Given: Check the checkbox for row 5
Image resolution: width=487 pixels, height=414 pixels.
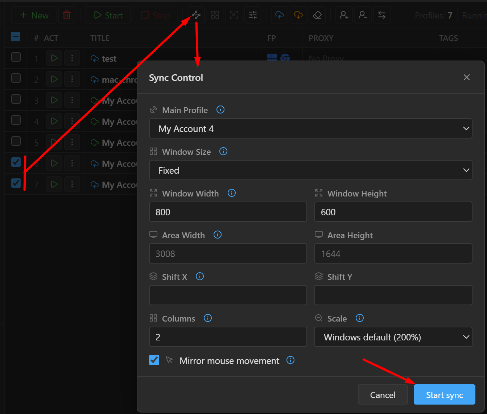Looking at the screenshot, I should pos(16,141).
